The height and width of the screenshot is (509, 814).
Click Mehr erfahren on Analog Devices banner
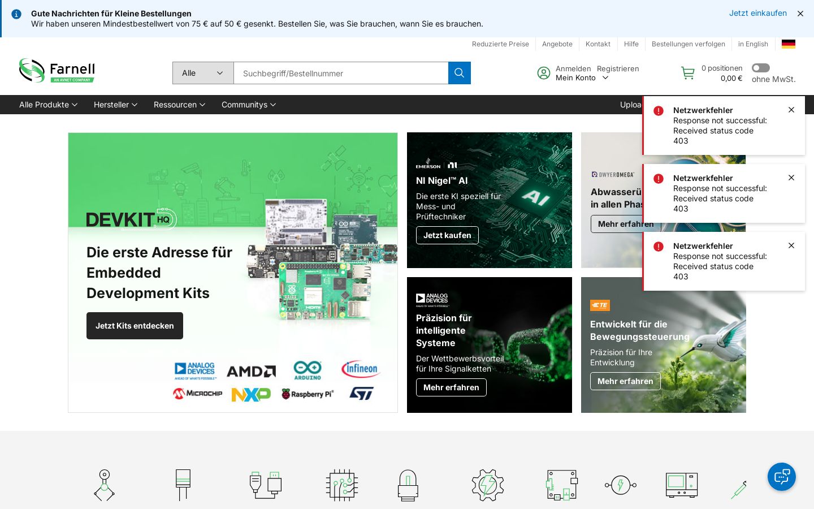tap(451, 387)
